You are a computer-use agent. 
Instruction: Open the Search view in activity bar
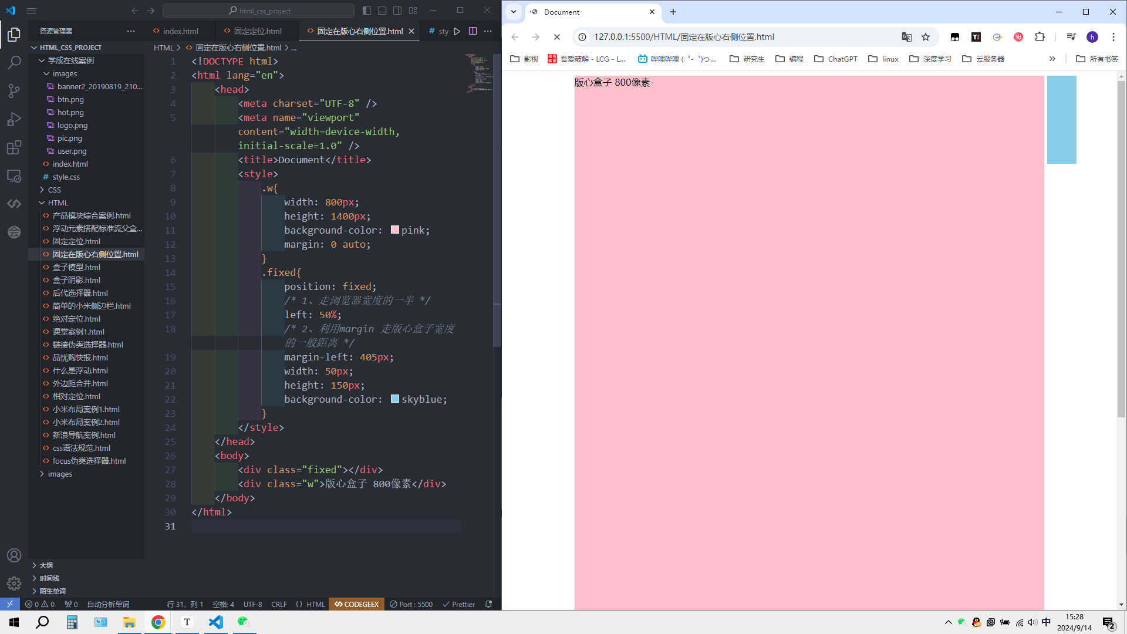(x=14, y=62)
